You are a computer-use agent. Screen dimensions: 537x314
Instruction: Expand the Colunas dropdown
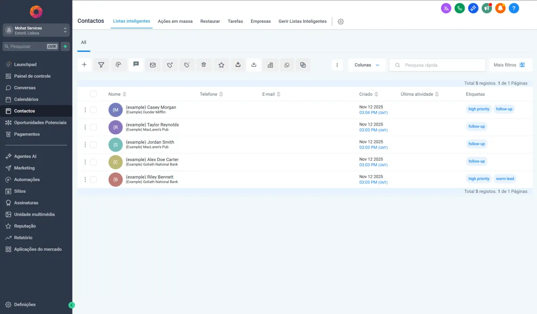point(367,65)
